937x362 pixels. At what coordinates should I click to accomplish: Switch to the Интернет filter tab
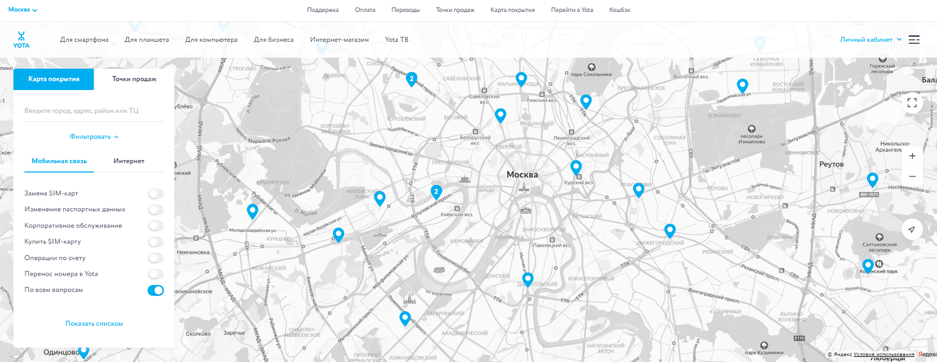point(129,161)
